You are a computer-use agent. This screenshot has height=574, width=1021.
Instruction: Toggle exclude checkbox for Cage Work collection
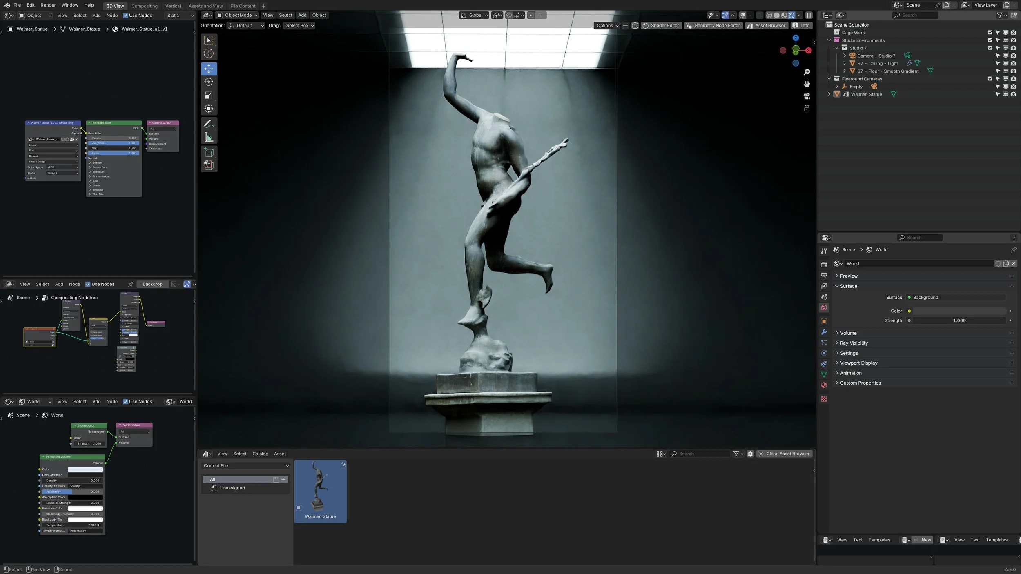click(x=990, y=33)
